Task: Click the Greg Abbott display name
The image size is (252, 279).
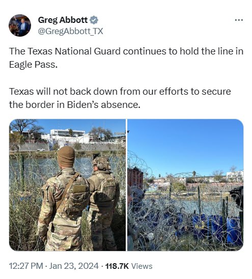Action: [x=63, y=20]
